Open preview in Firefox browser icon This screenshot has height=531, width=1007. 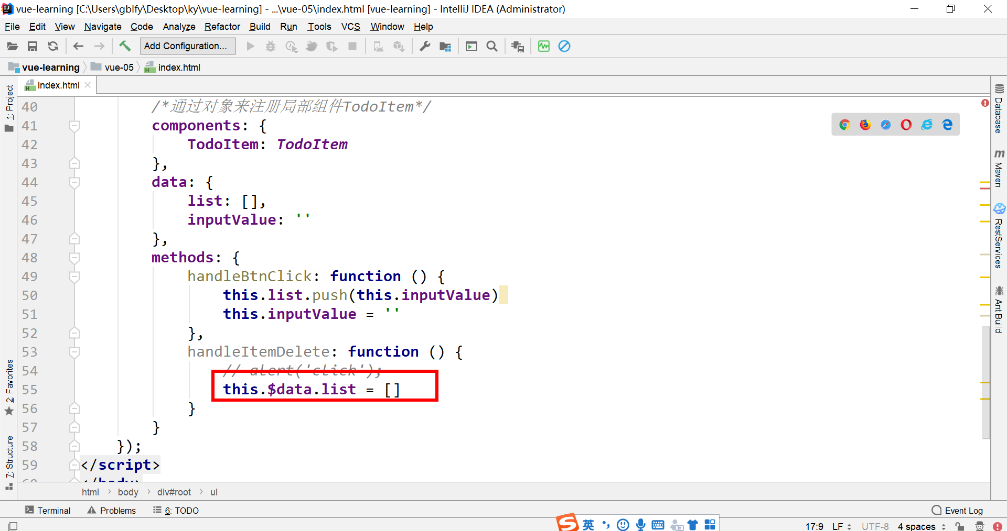click(865, 125)
